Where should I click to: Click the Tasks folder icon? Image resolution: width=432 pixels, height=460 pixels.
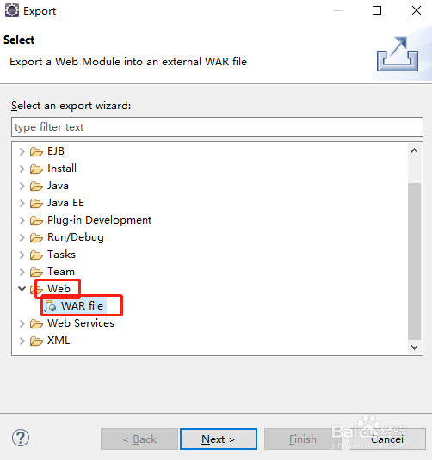coord(36,255)
